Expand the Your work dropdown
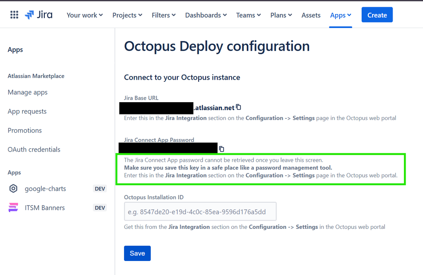The height and width of the screenshot is (275, 423). [85, 15]
